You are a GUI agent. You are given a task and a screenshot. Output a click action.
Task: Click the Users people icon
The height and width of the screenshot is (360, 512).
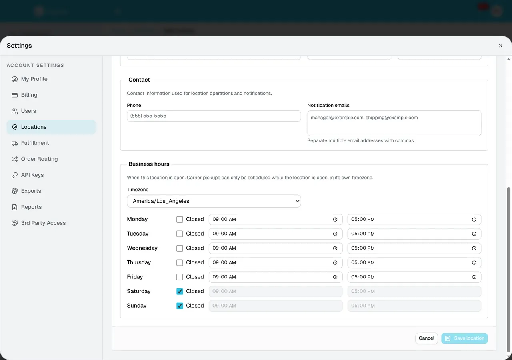coord(15,111)
